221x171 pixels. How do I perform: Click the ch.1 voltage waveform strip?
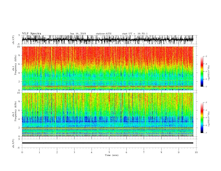107,40
